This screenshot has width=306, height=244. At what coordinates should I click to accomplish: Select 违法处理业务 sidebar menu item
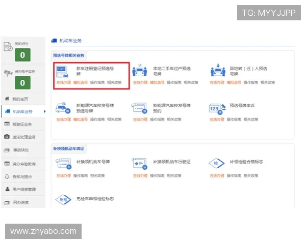coord(23,137)
